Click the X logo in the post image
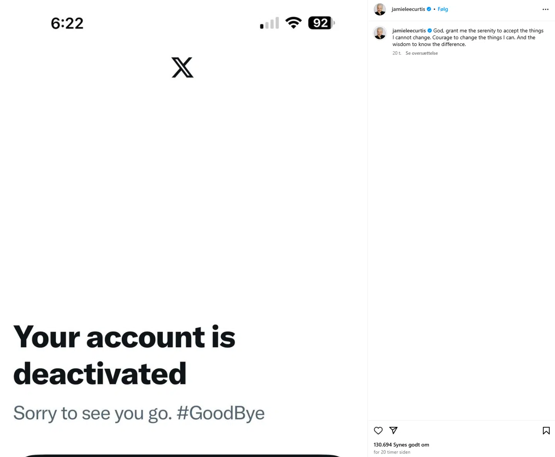The width and height of the screenshot is (555, 457). 182,67
